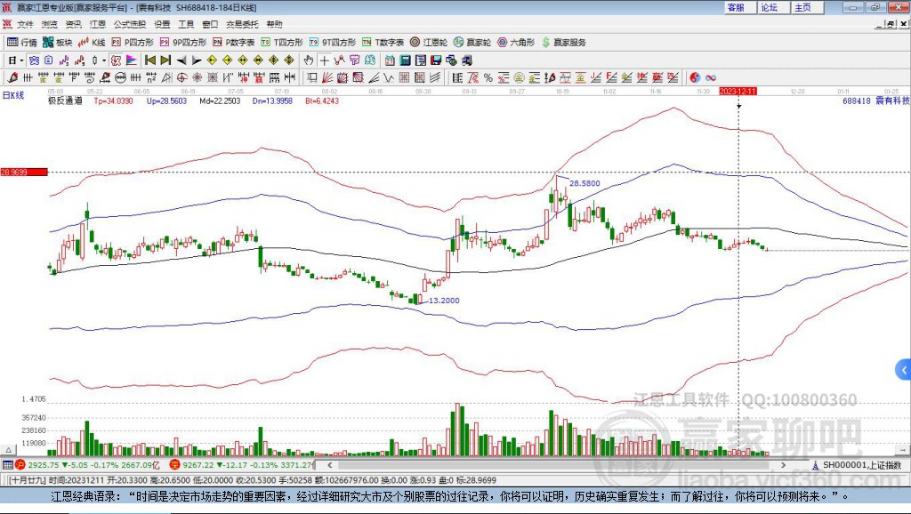Open the T数字表 tool
Screen dimensions: 911x514
pyautogui.click(x=383, y=43)
